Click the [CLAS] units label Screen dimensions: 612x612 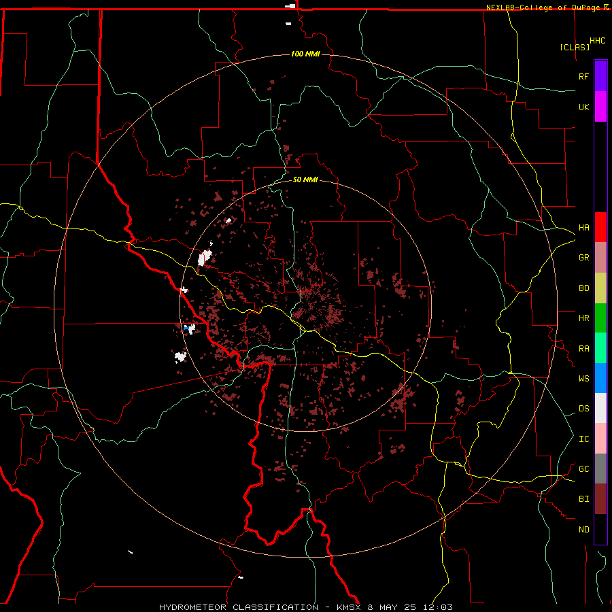(x=575, y=47)
